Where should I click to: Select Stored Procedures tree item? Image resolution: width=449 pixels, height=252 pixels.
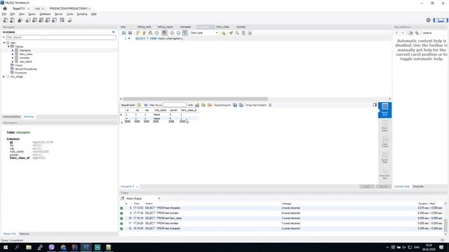tap(25, 69)
